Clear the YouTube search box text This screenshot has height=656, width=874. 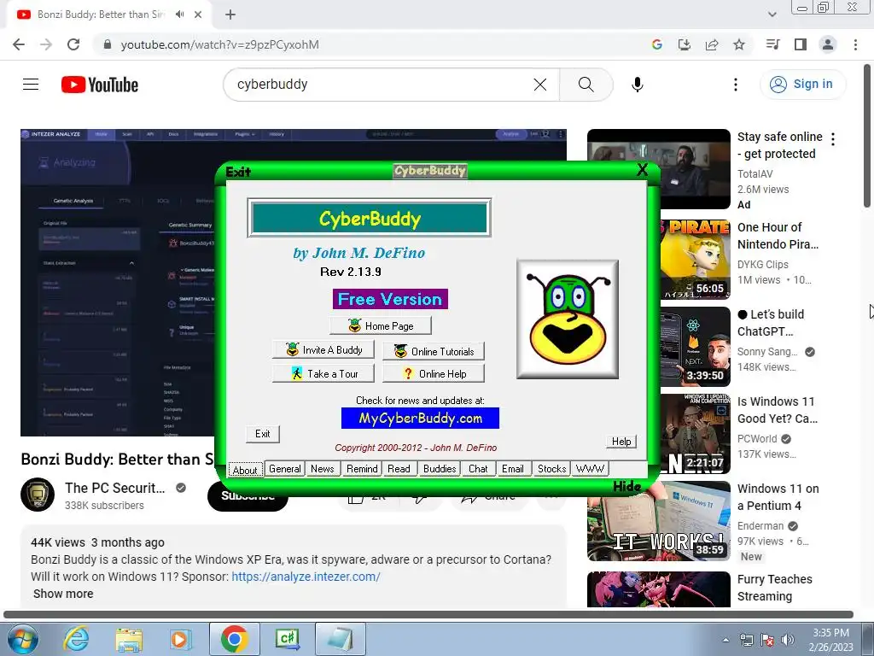[x=540, y=85]
